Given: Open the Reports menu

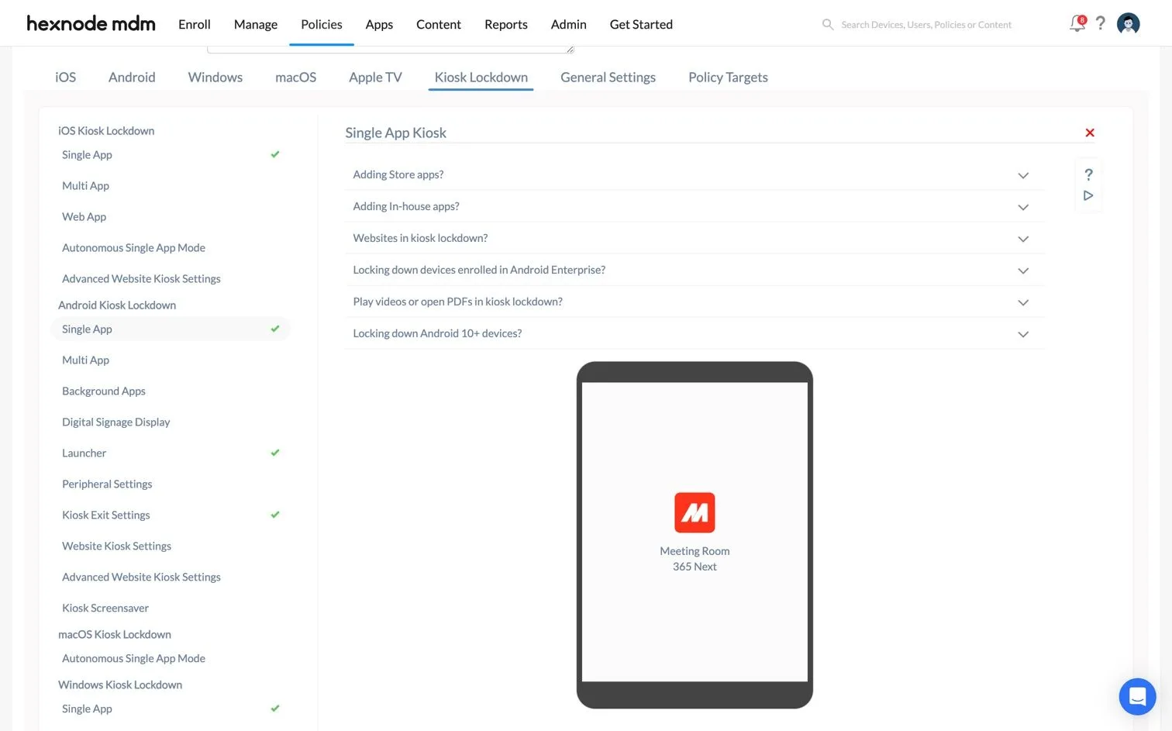Looking at the screenshot, I should 506,24.
